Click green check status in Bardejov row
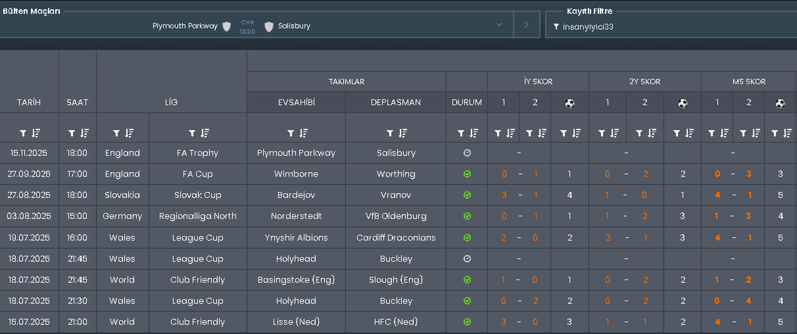The image size is (797, 334). coord(467,195)
